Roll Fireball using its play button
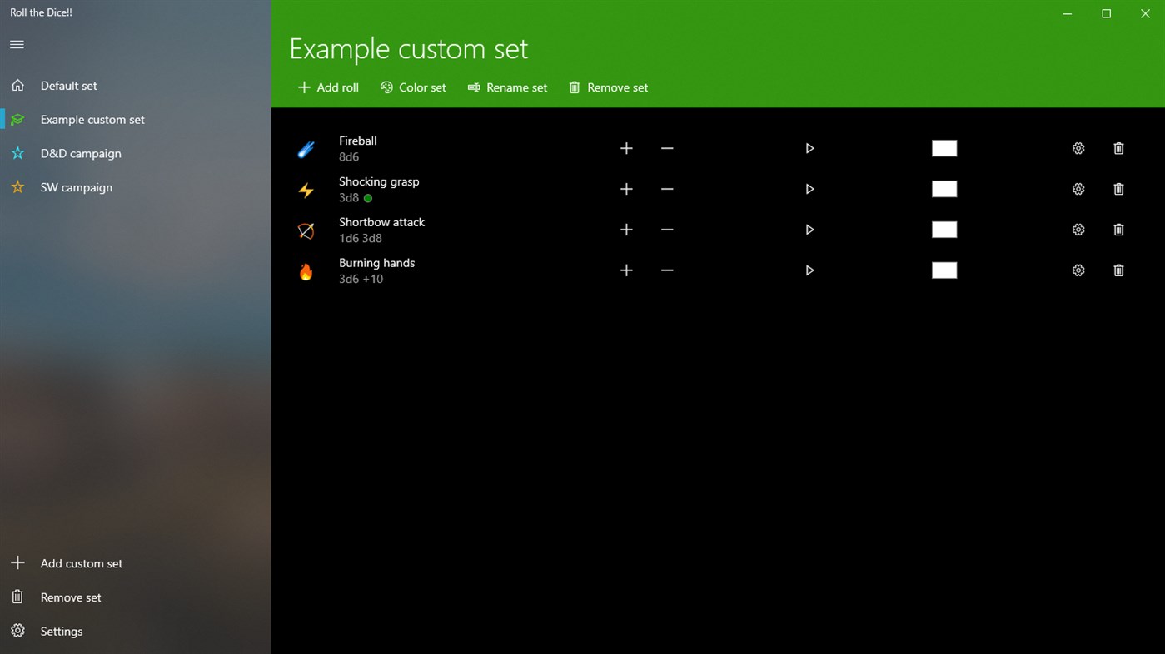The image size is (1165, 654). 809,148
